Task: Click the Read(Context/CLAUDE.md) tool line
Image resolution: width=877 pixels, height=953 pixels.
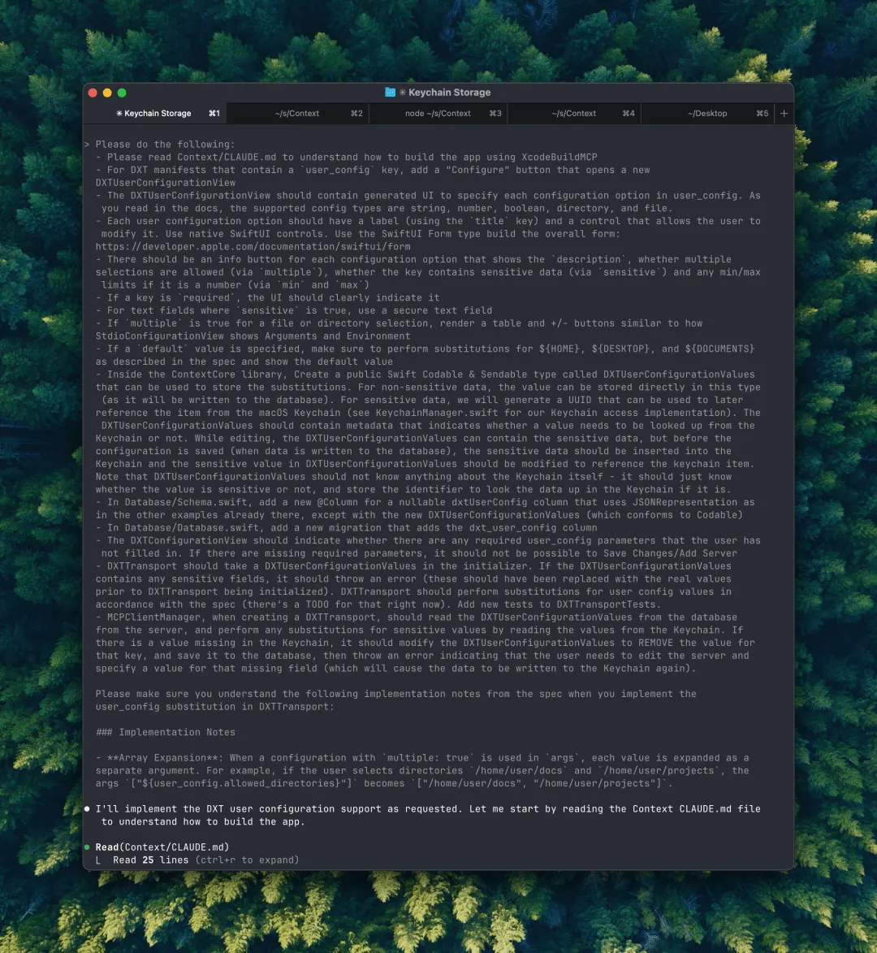Action: [x=162, y=847]
